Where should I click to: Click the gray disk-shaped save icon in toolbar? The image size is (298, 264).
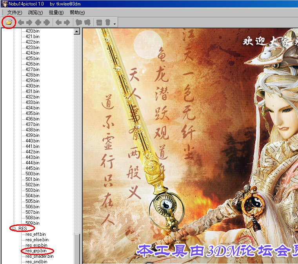(x=99, y=22)
